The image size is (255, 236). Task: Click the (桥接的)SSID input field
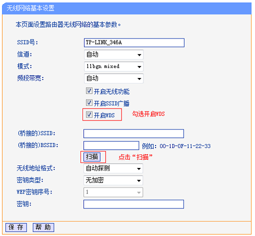[133, 133]
